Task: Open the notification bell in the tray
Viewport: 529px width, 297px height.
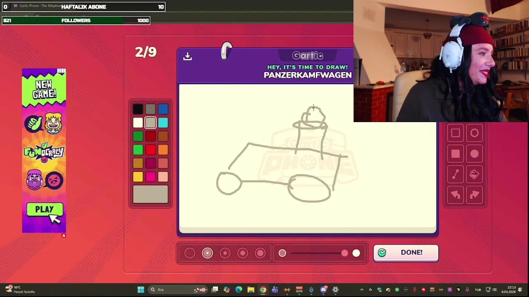Action: coord(520,290)
